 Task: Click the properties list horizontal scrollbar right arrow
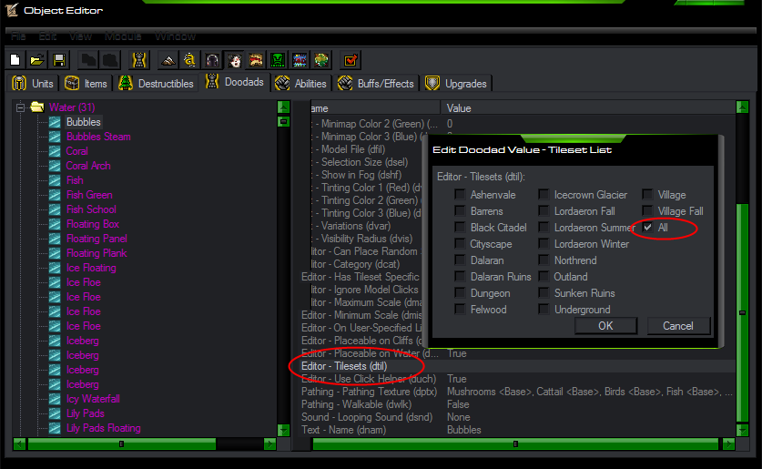[x=728, y=444]
